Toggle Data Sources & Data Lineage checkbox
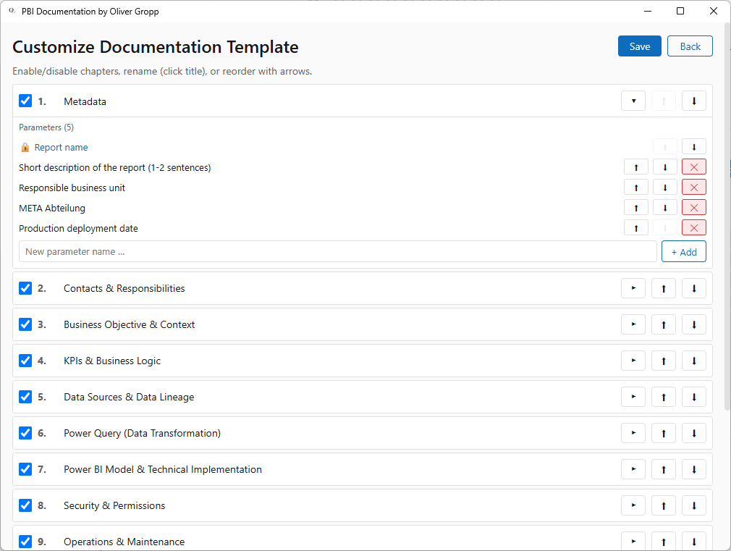 coord(25,397)
